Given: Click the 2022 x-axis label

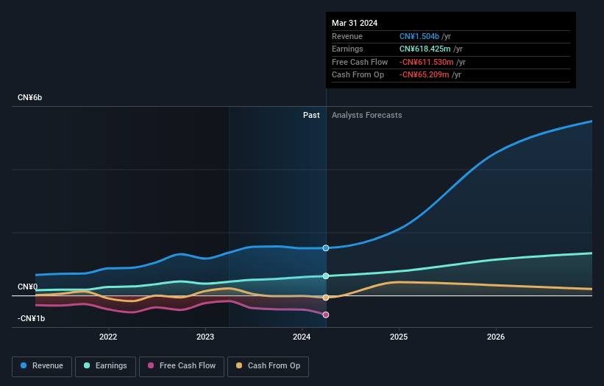Looking at the screenshot, I should [x=108, y=337].
